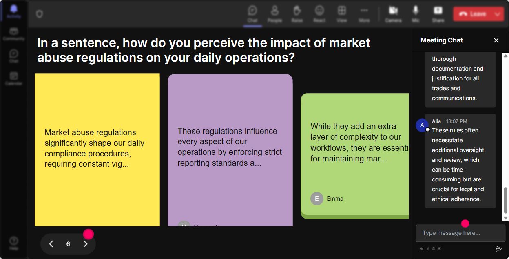Click the Meeting Chat panel title
The width and height of the screenshot is (509, 259).
point(442,40)
